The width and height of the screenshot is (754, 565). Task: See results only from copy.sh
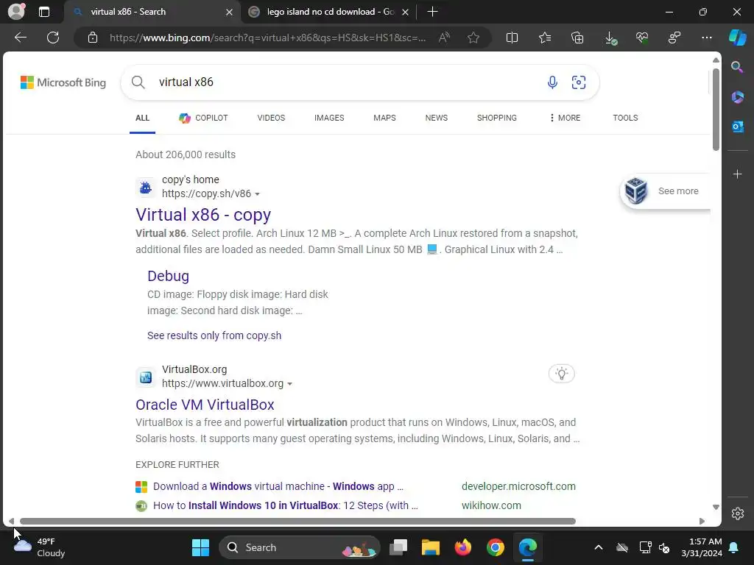[214, 335]
